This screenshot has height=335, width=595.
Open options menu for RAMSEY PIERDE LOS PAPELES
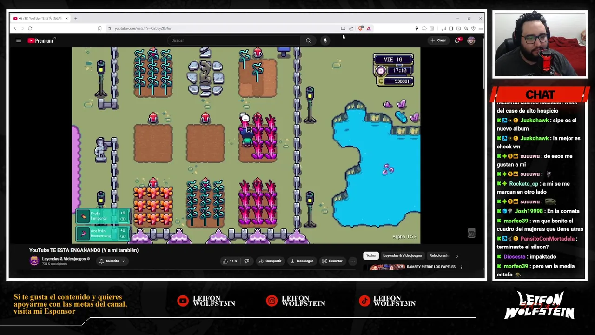[461, 267]
